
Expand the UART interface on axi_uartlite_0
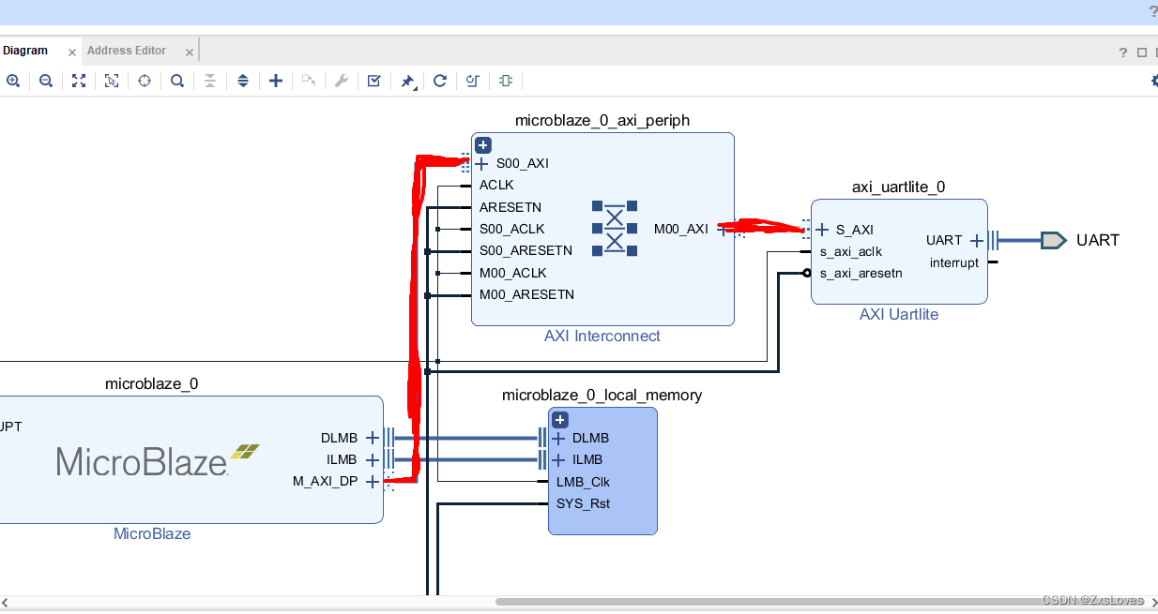(976, 241)
